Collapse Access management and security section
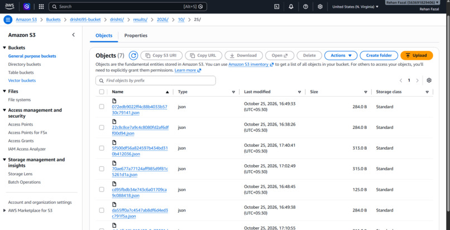 point(4,110)
